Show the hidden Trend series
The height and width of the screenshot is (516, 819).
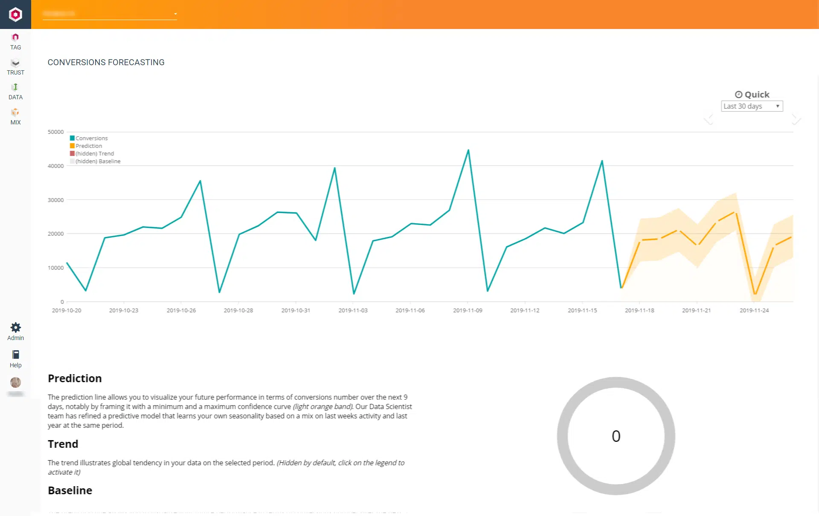click(94, 154)
